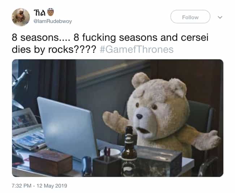Click the black pen holder in image
The width and height of the screenshot is (235, 193).
point(107,166)
